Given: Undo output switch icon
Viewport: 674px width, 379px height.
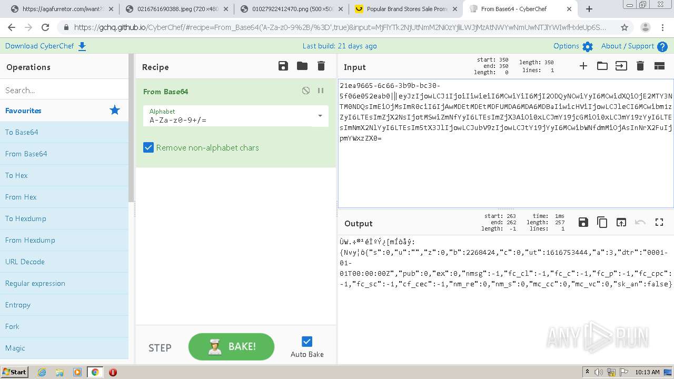Looking at the screenshot, I should [x=640, y=222].
